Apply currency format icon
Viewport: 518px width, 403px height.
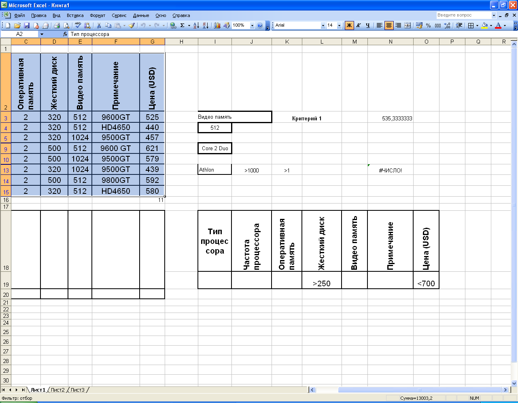point(419,25)
